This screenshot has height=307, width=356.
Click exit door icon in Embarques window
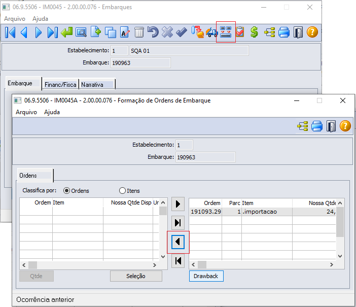tap(298, 32)
